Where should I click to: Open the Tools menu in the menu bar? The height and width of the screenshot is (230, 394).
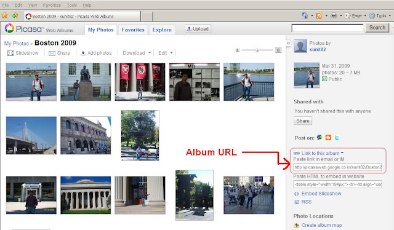tap(72, 5)
